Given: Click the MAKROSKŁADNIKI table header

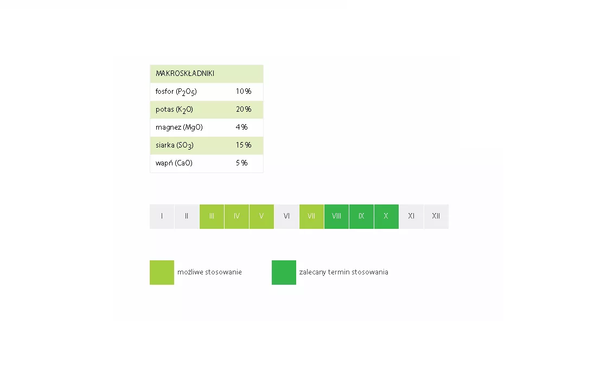Looking at the screenshot, I should click(206, 74).
